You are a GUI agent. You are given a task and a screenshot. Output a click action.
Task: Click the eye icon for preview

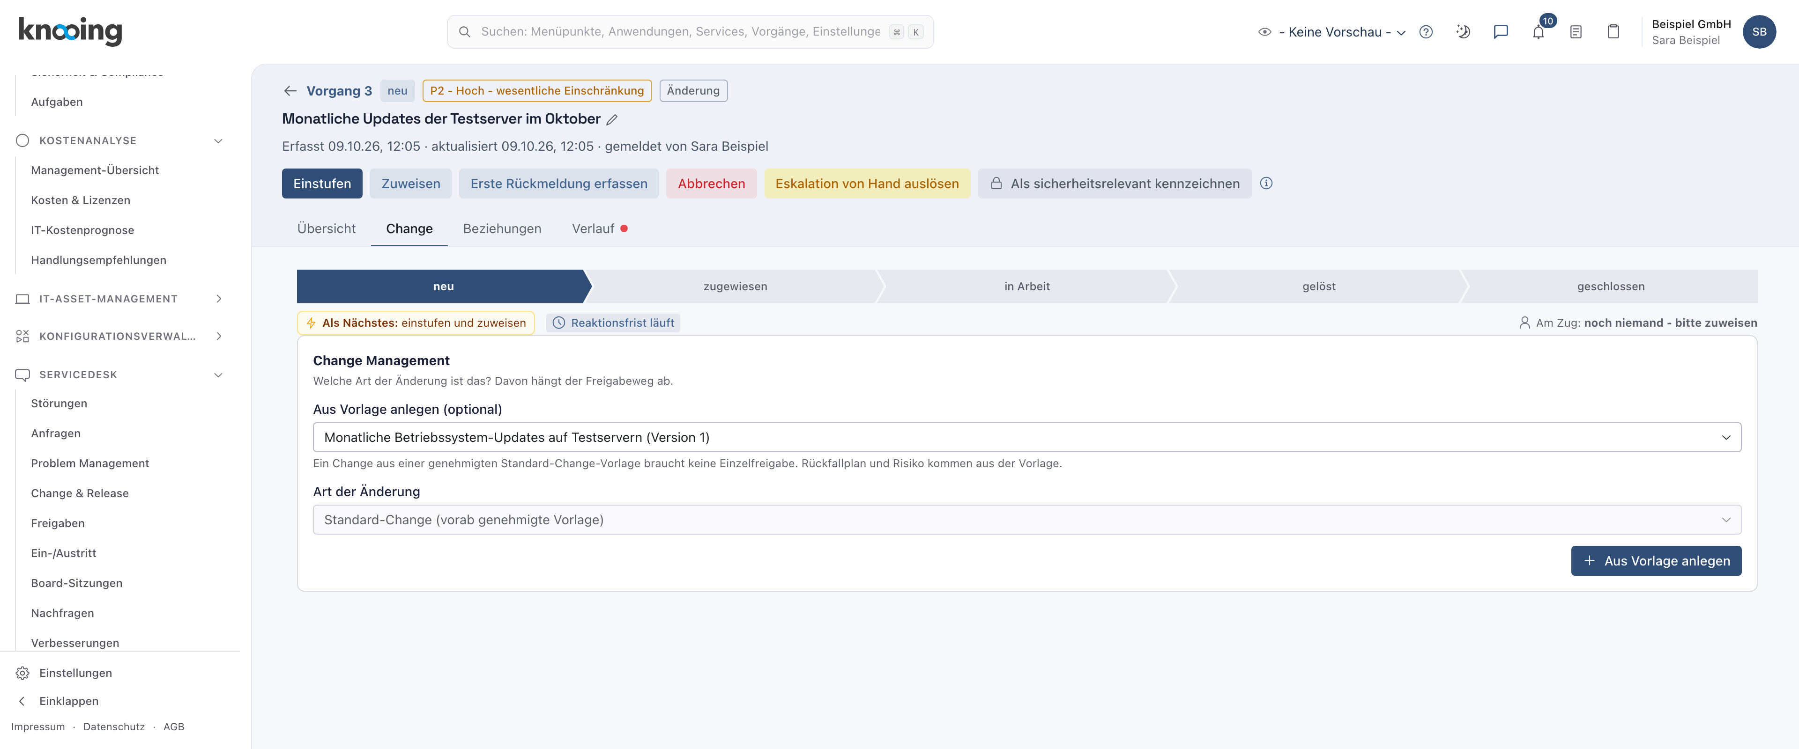pyautogui.click(x=1264, y=32)
